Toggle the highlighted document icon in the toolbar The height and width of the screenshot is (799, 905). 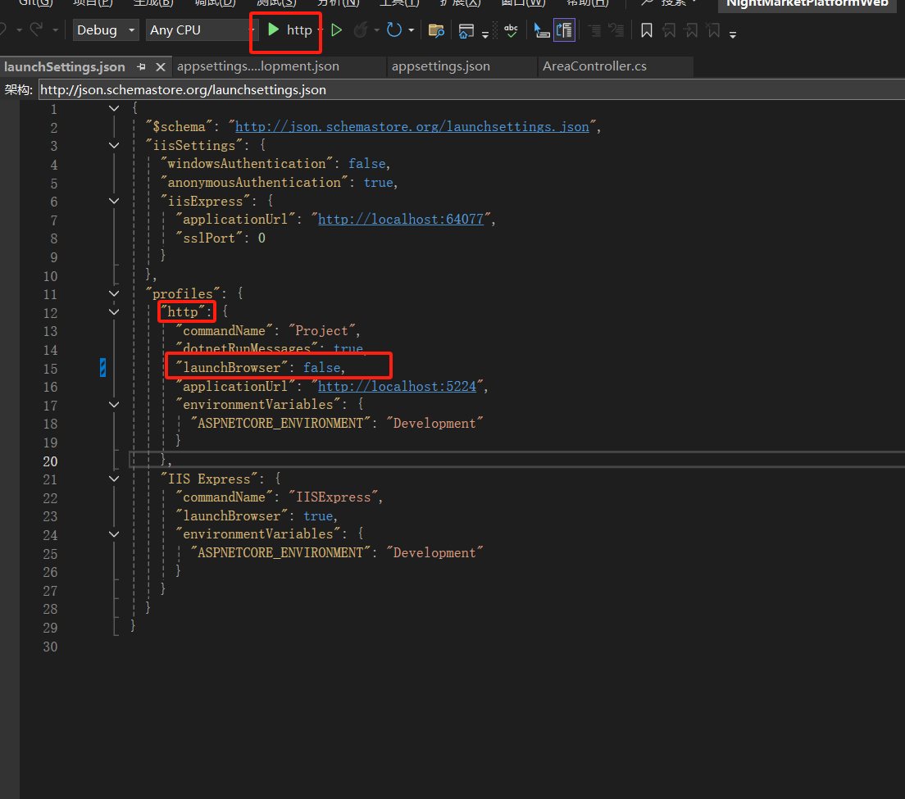click(x=565, y=30)
